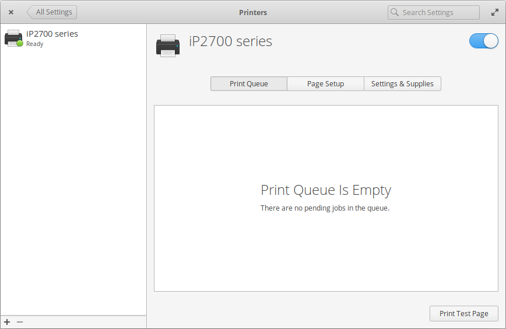Screen dimensions: 506x329
Task: Select iP2700 series in printer list
Action: click(73, 38)
